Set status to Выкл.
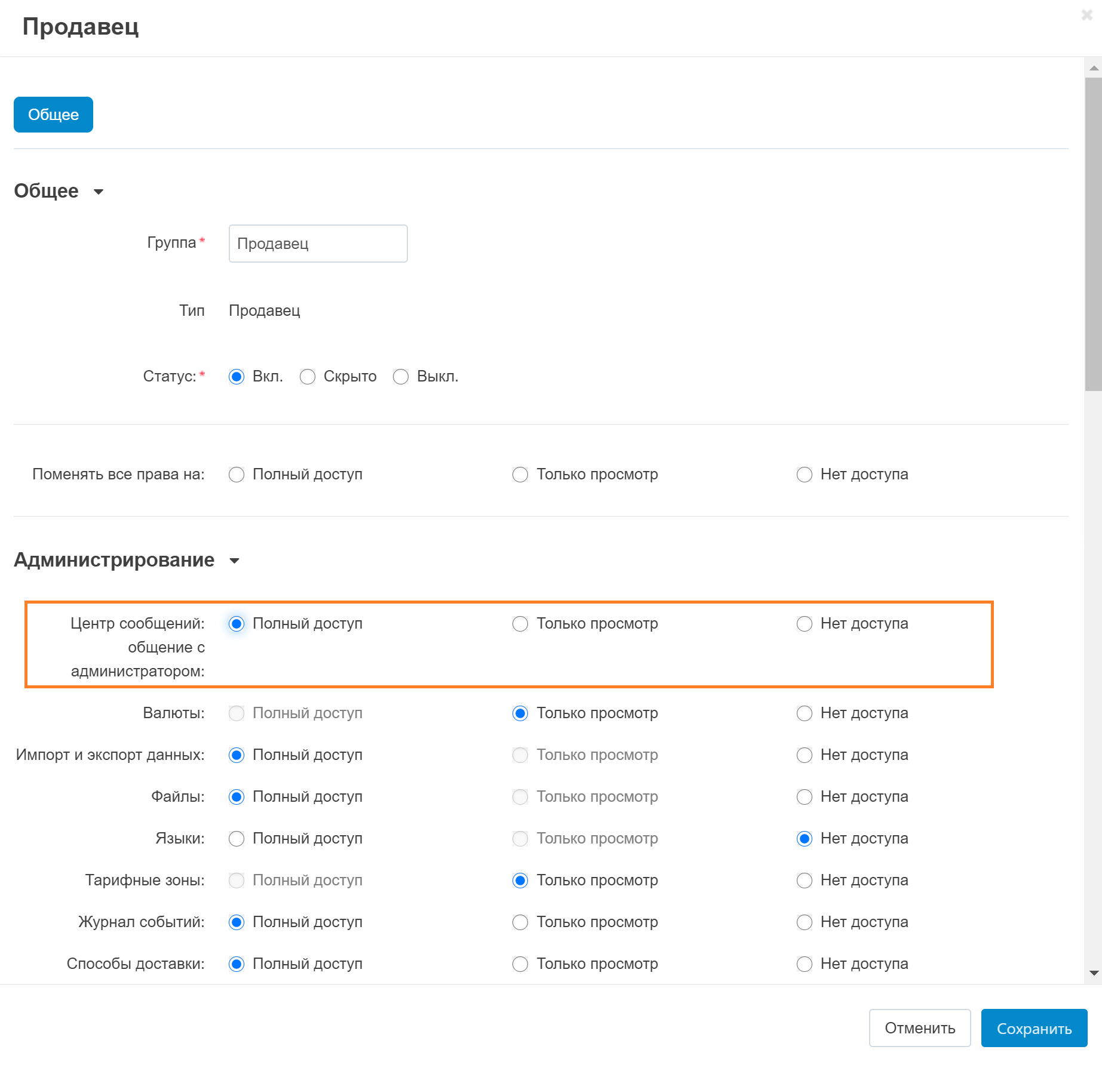Screen dimensions: 1102x1068 coord(401,377)
